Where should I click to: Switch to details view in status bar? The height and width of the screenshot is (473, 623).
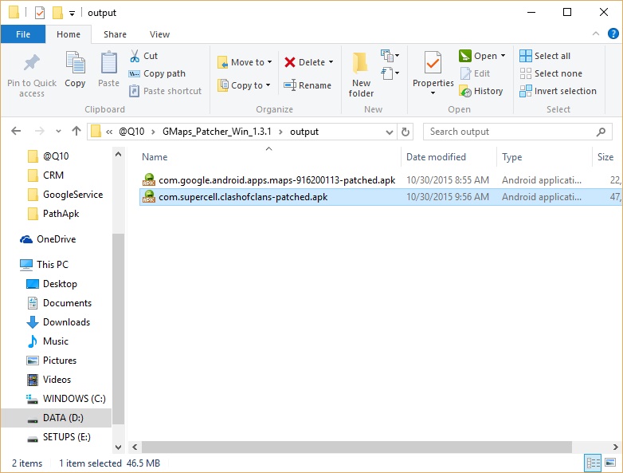[594, 463]
